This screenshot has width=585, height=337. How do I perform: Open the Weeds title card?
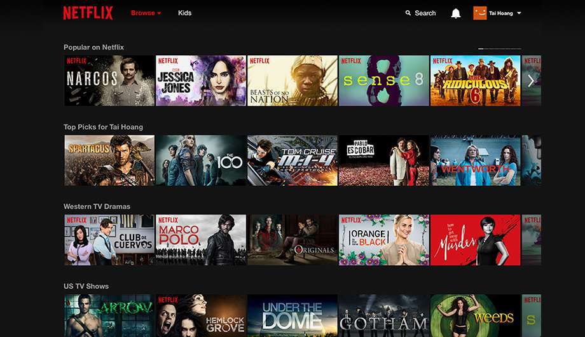pos(476,316)
